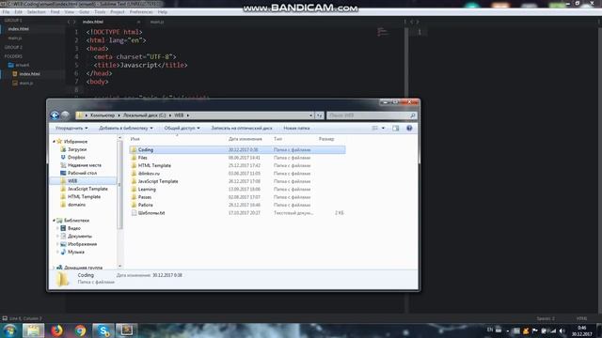Viewport: 602px width, 338px height.
Task: Toggle Sublime status bar panel switcher icon
Action: pos(5,318)
